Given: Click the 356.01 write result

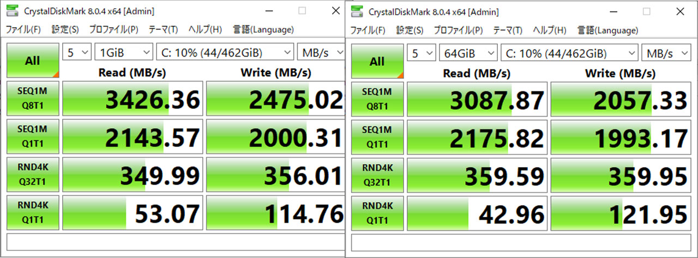Looking at the screenshot, I should pos(275,175).
